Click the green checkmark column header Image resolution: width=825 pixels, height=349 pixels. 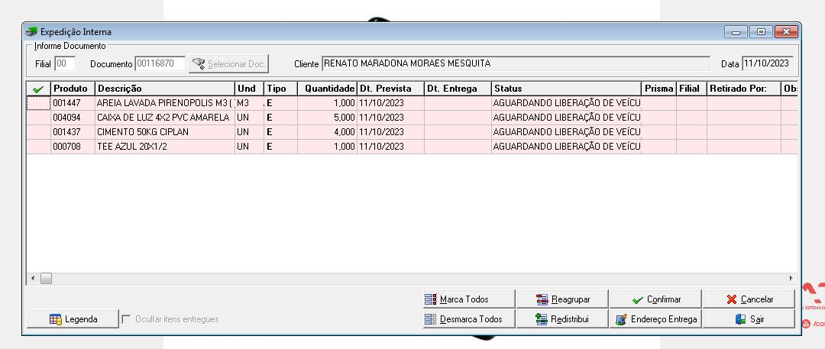tap(38, 89)
